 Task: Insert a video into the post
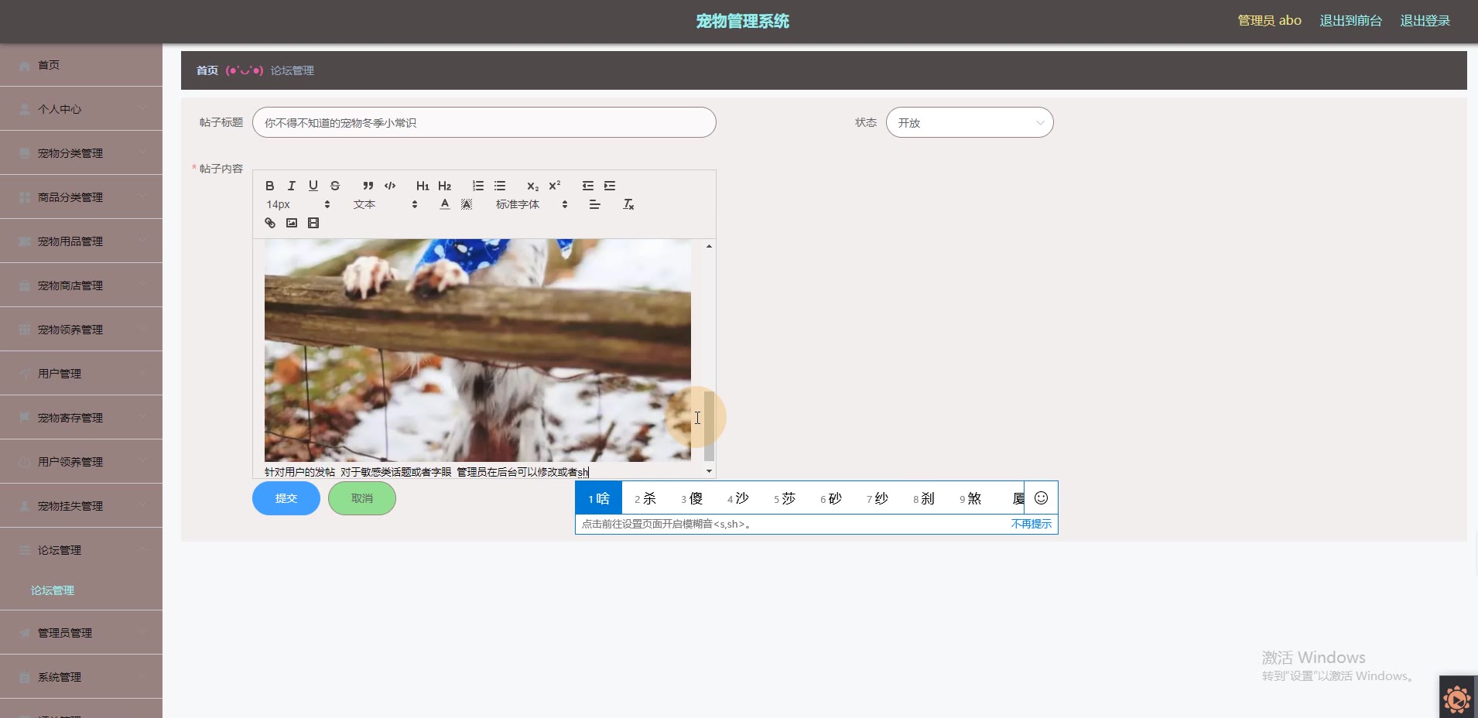(313, 223)
